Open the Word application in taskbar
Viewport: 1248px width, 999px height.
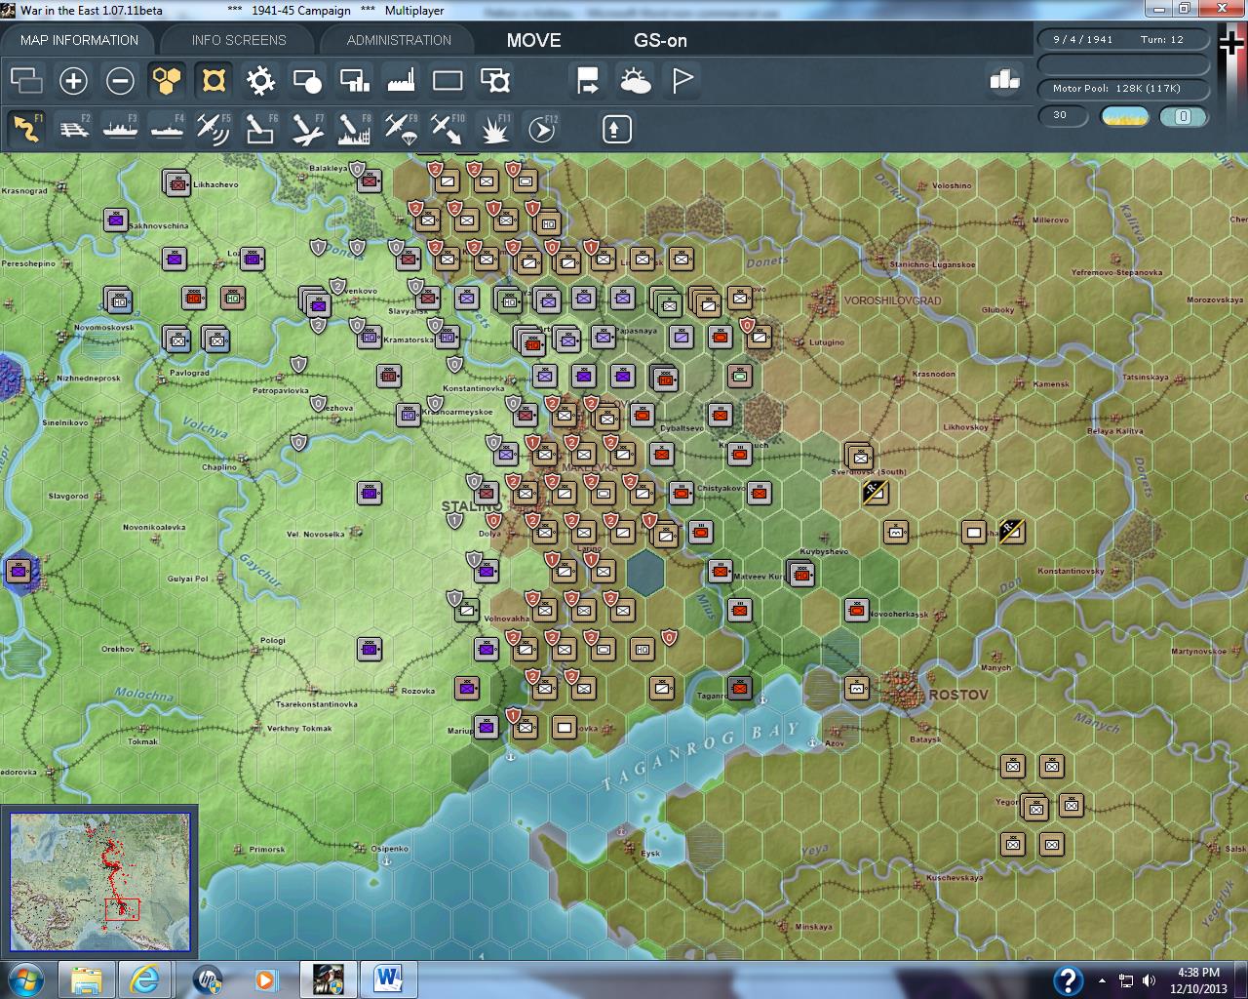click(x=388, y=979)
